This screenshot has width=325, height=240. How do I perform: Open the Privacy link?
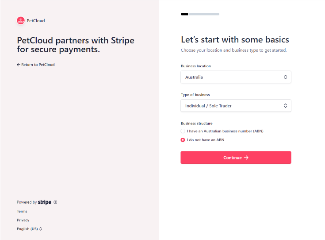pos(23,220)
